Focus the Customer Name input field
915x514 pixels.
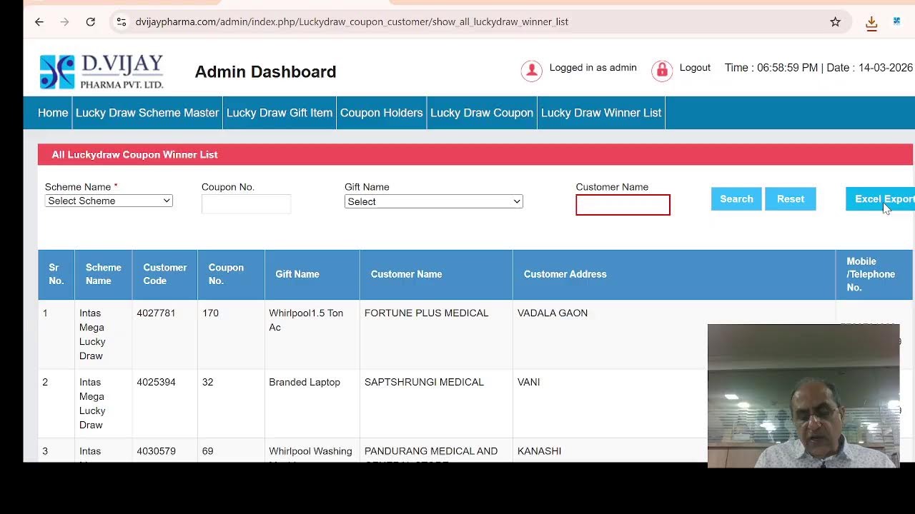[x=623, y=205]
